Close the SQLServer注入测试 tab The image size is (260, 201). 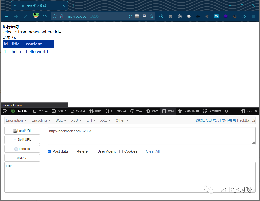63,6
